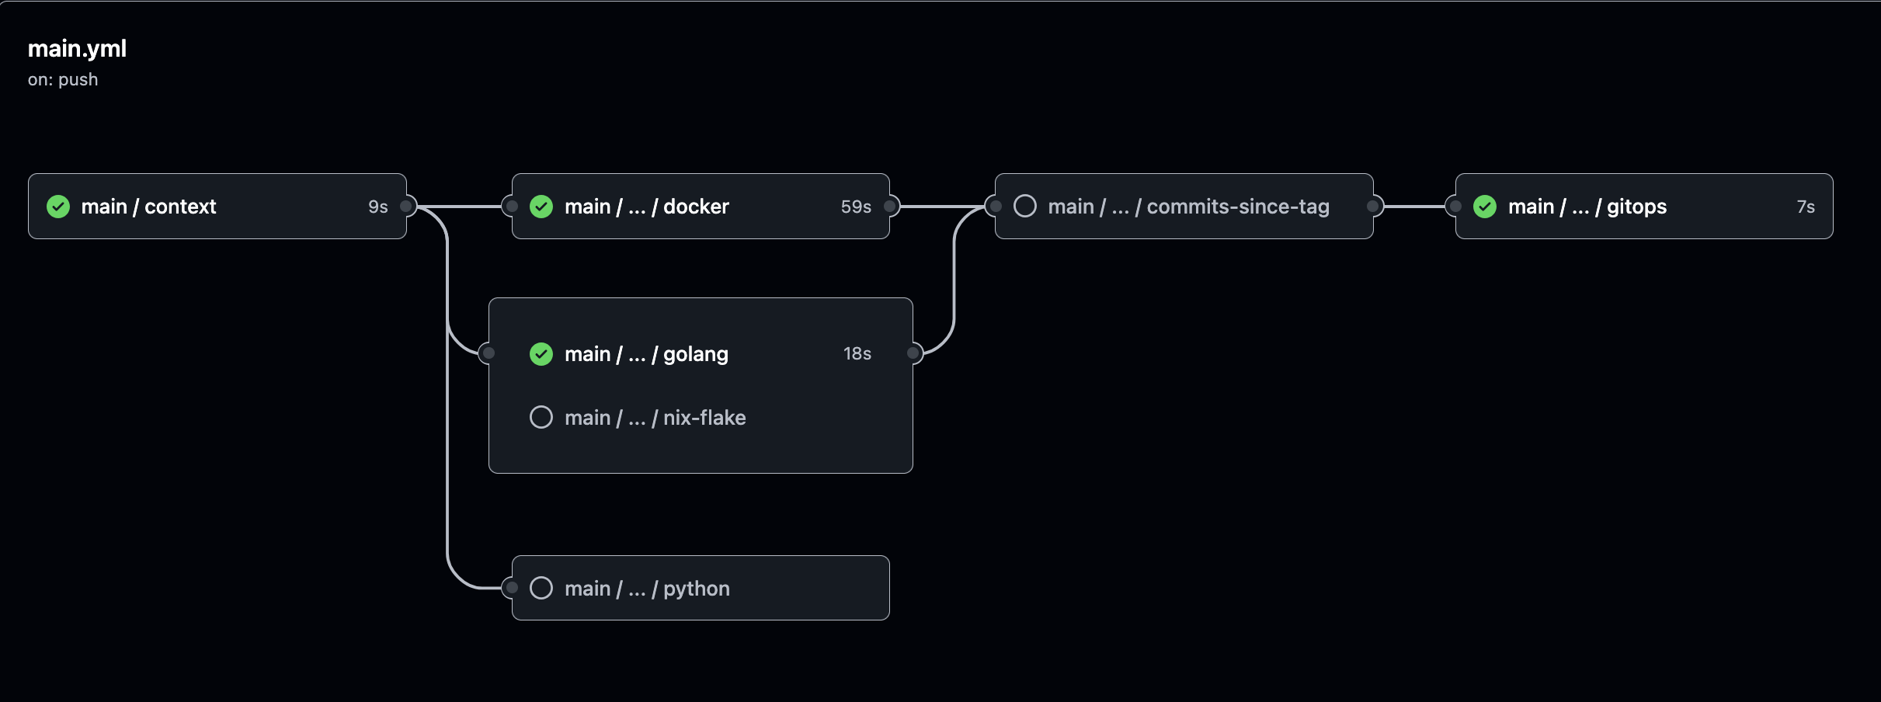
Task: Click the on: push trigger label
Action: [63, 79]
